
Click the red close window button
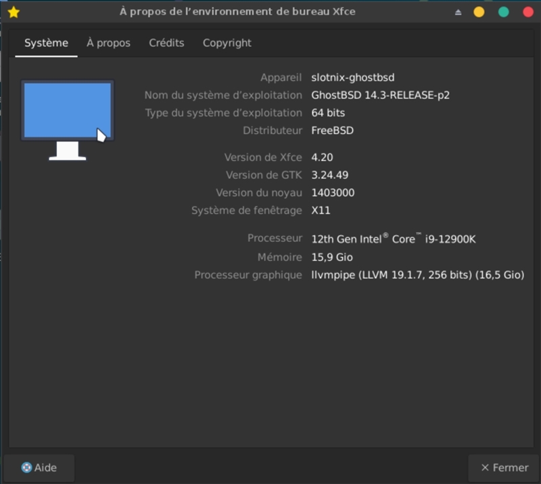point(528,12)
